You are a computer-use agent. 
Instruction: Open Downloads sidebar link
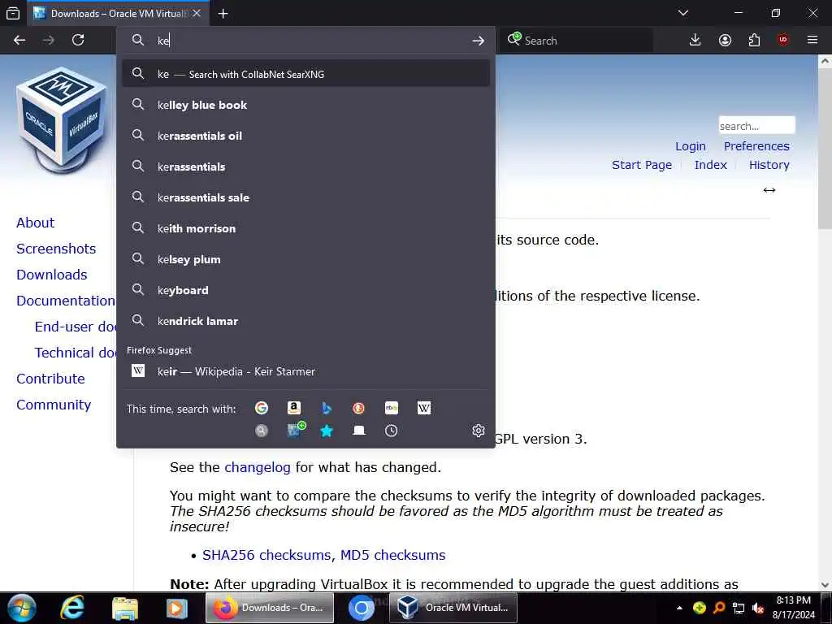click(x=51, y=275)
